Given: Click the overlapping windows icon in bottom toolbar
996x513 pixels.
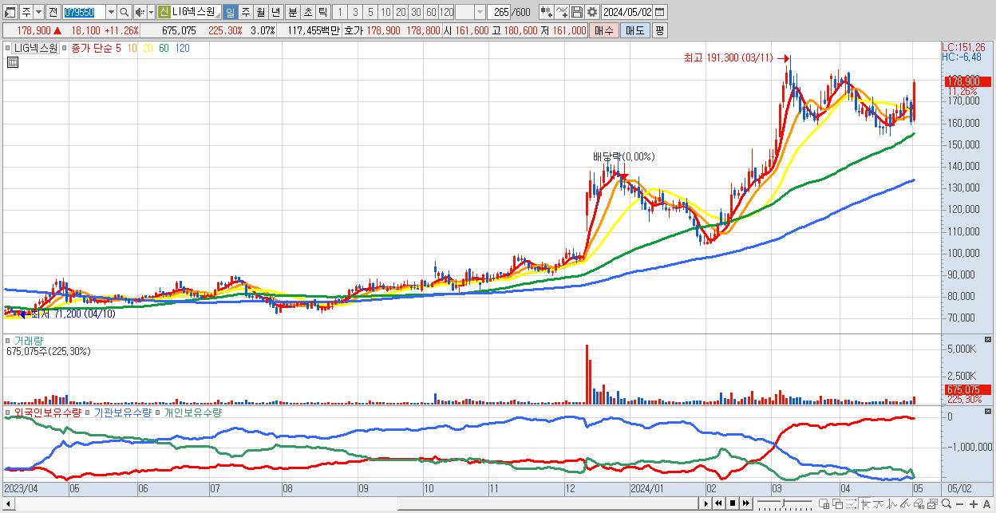Looking at the screenshot, I should point(838,504).
